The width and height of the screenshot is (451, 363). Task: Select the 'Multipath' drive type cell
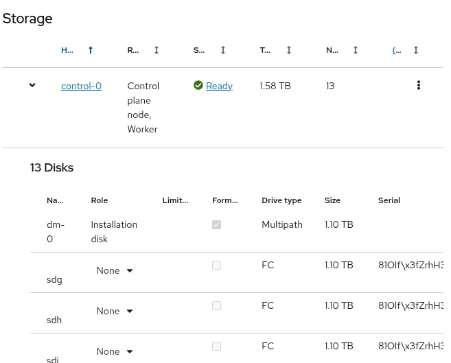click(x=282, y=225)
